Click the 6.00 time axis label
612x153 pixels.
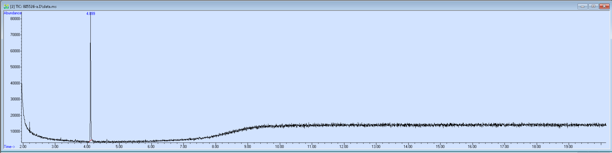pyautogui.click(x=151, y=147)
